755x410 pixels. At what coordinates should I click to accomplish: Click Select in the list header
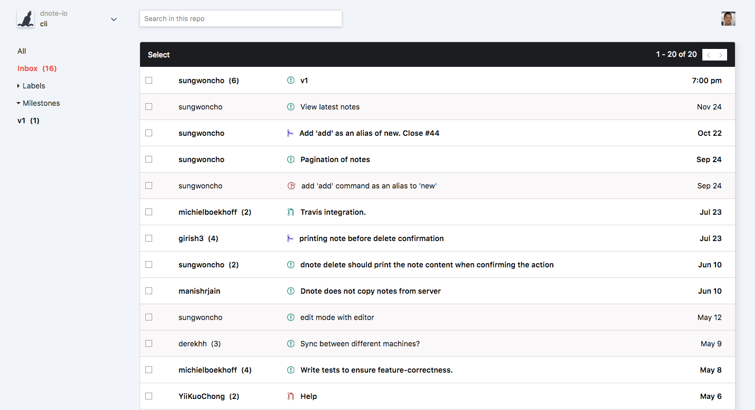pyautogui.click(x=158, y=55)
